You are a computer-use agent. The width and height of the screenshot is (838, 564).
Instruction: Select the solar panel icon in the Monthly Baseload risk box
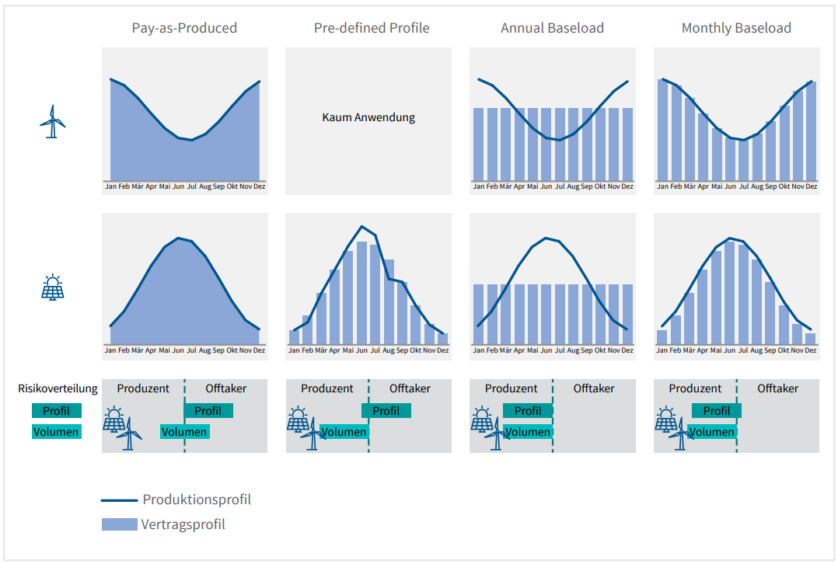pyautogui.click(x=666, y=420)
